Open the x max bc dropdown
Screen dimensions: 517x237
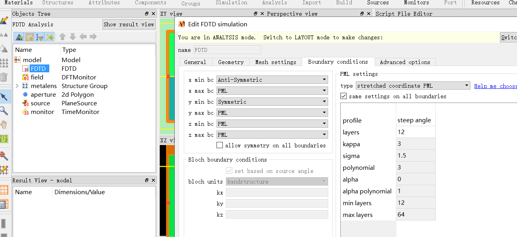coord(272,91)
